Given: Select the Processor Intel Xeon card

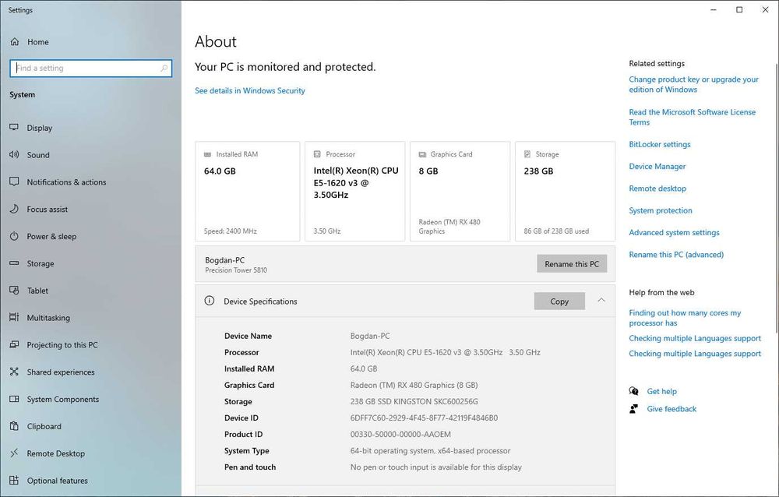Looking at the screenshot, I should pyautogui.click(x=354, y=192).
